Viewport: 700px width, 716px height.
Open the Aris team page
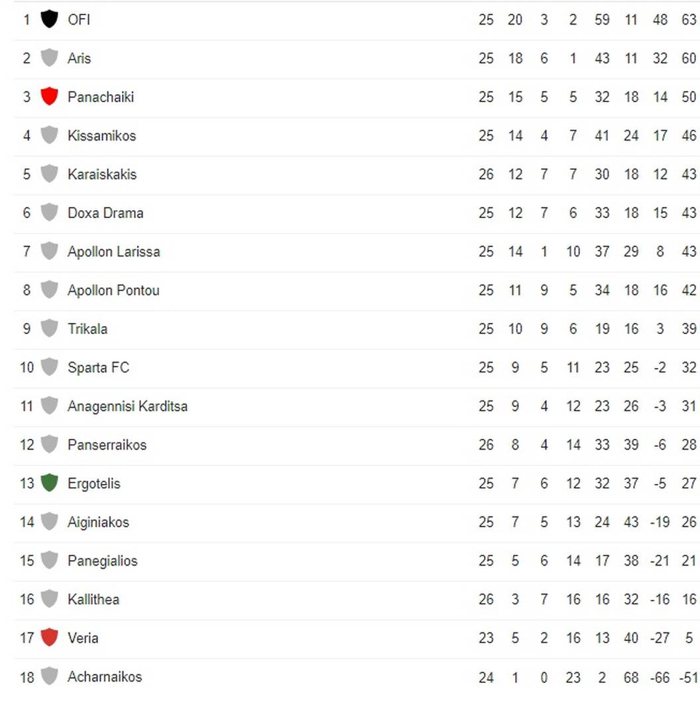click(79, 58)
